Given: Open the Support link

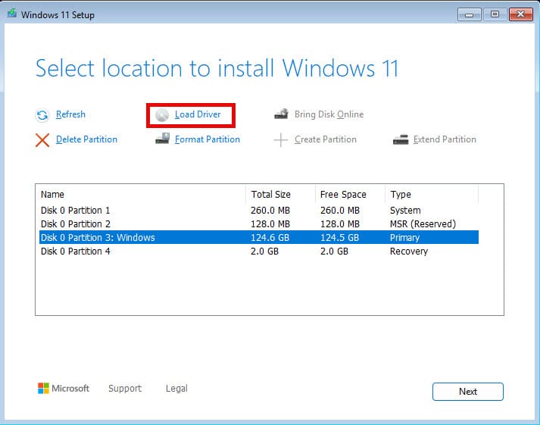Looking at the screenshot, I should [125, 389].
